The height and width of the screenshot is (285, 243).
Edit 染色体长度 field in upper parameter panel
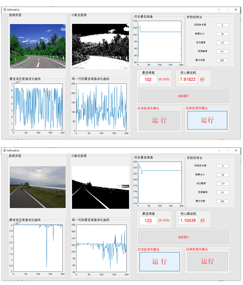(222, 25)
